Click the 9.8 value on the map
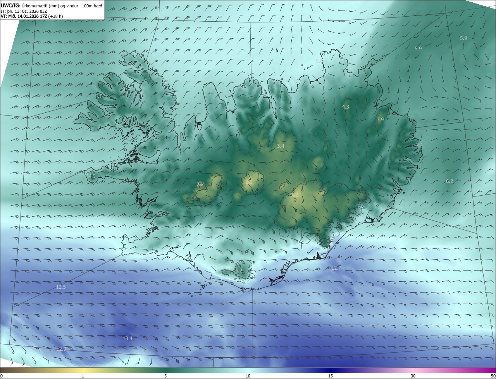Image resolution: width=496 pixels, height=379 pixels. tap(319, 61)
